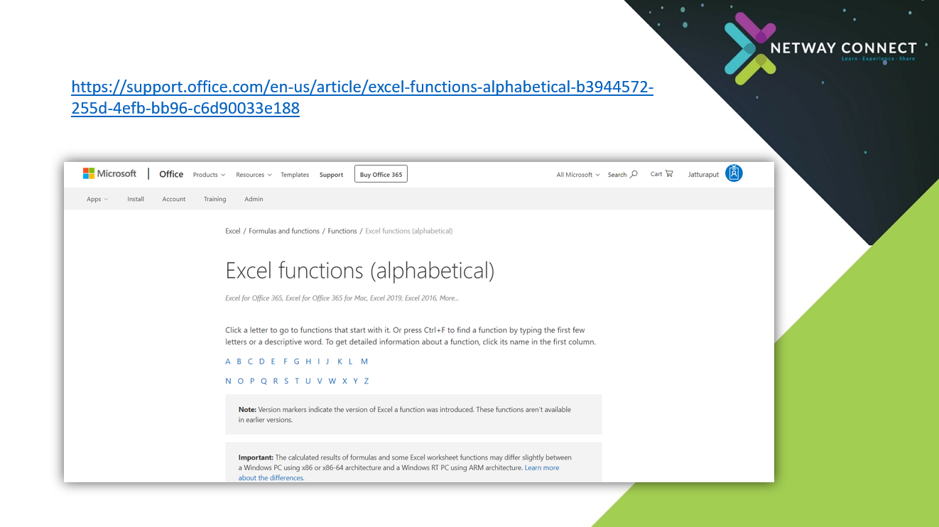Click the Microsoft logo
939x527 pixels.
point(109,174)
